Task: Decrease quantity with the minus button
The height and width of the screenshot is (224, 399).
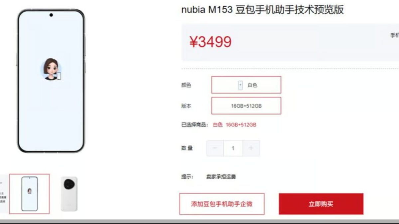Action: 215,148
